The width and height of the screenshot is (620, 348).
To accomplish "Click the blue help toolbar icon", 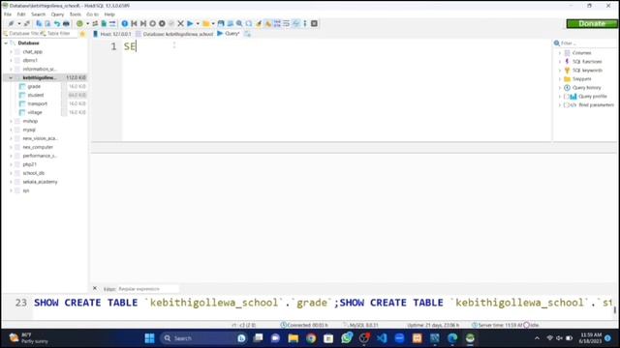I will pyautogui.click(x=125, y=23).
